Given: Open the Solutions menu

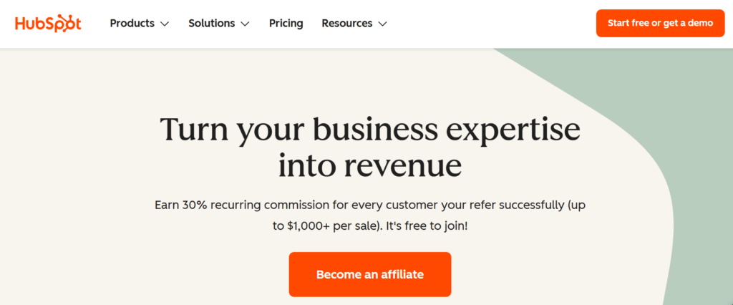Looking at the screenshot, I should coord(212,23).
